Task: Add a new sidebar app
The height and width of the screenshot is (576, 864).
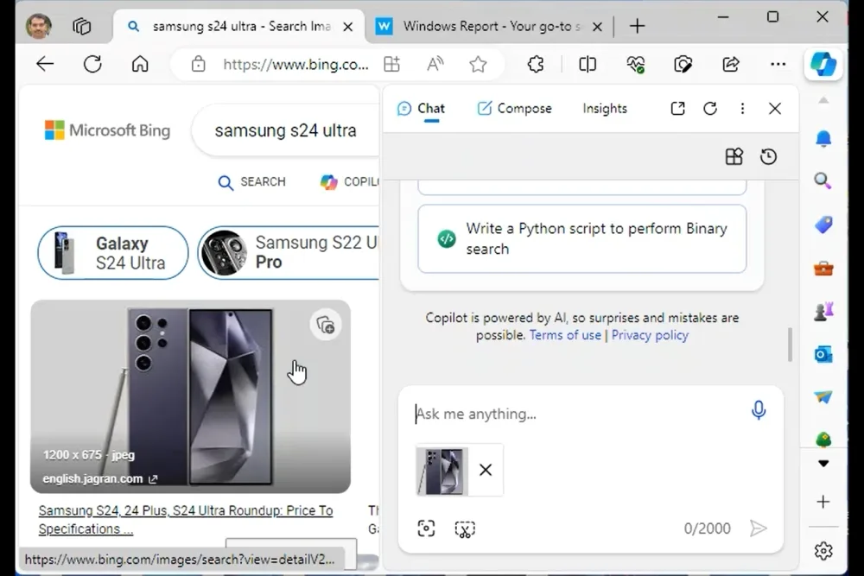Action: pos(823,502)
